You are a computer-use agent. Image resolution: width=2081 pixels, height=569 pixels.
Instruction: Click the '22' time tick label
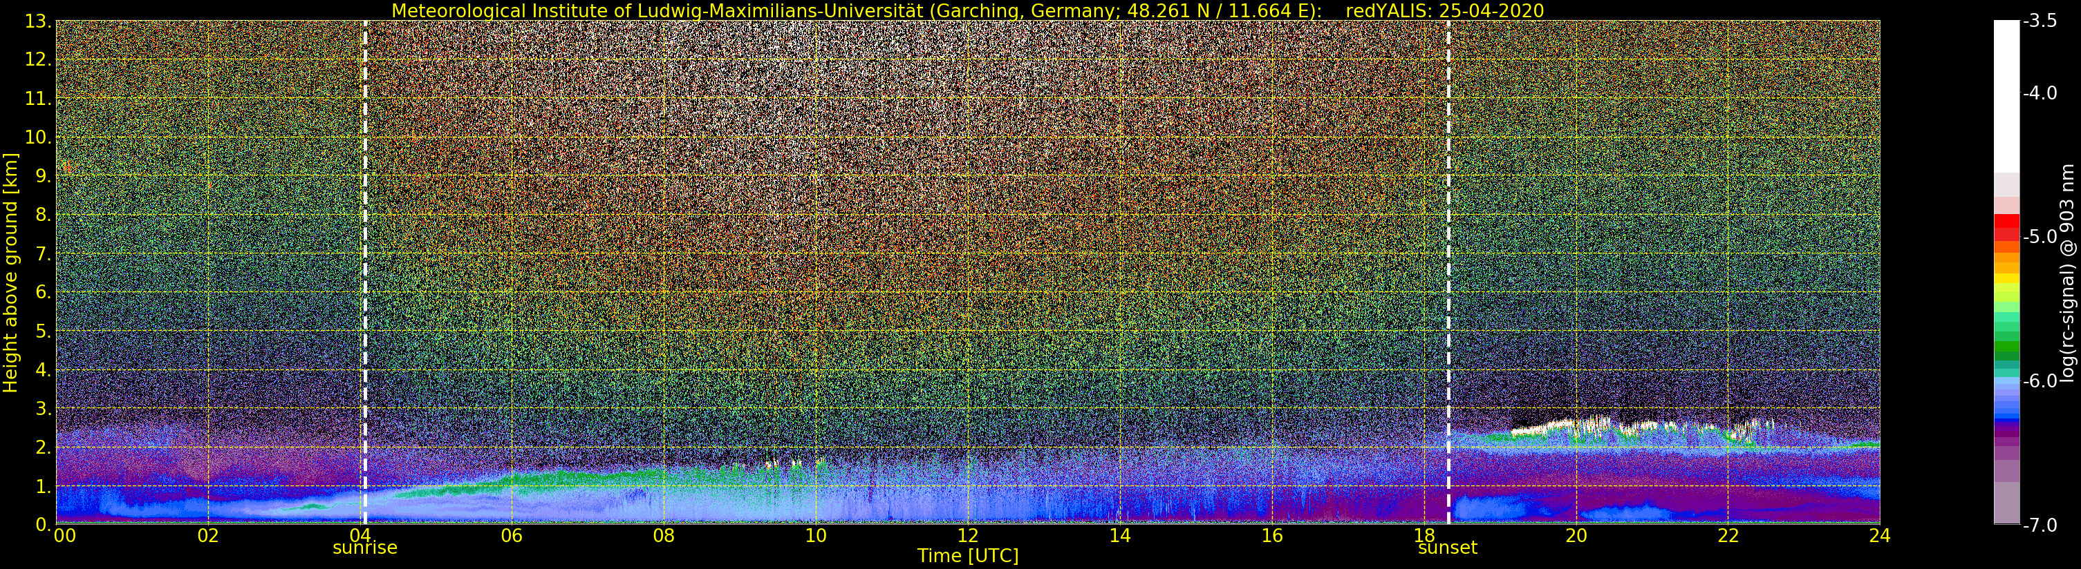pos(1728,535)
